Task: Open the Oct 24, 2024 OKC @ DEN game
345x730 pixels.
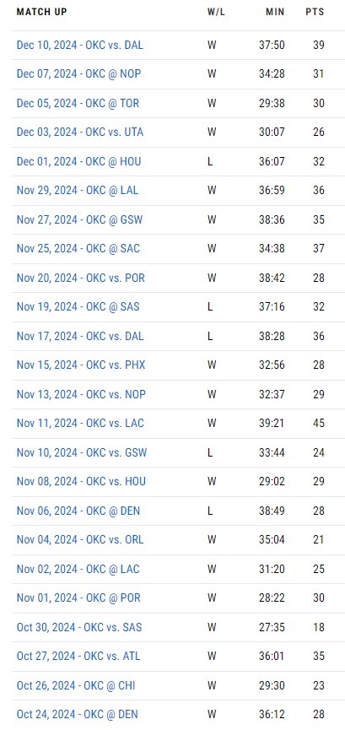Action: click(78, 714)
